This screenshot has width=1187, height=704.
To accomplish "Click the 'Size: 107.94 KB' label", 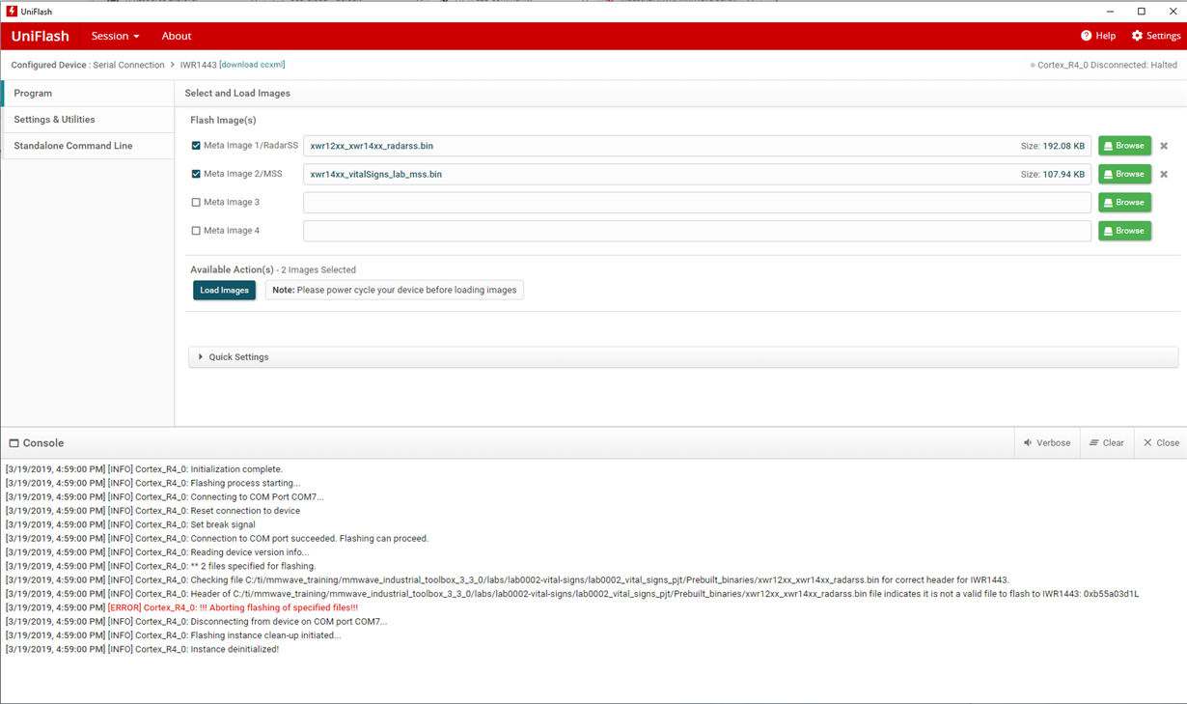I will (1053, 175).
